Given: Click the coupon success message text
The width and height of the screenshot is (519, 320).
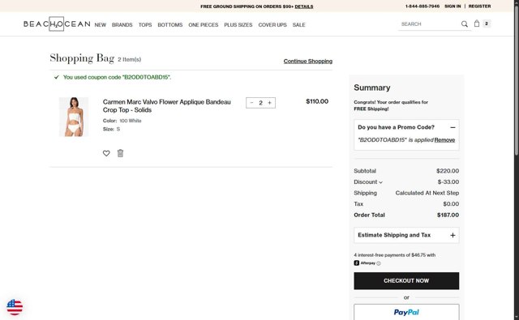Looking at the screenshot, I should (117, 77).
